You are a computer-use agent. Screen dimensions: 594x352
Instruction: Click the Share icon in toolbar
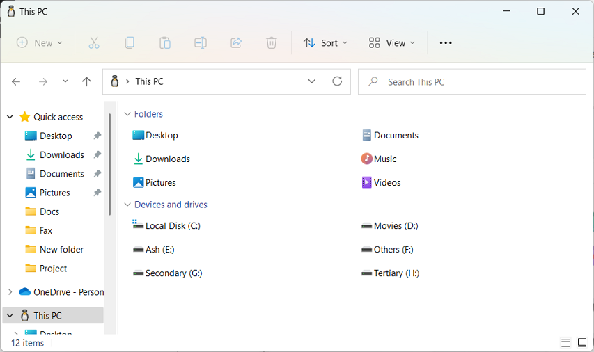pos(236,42)
